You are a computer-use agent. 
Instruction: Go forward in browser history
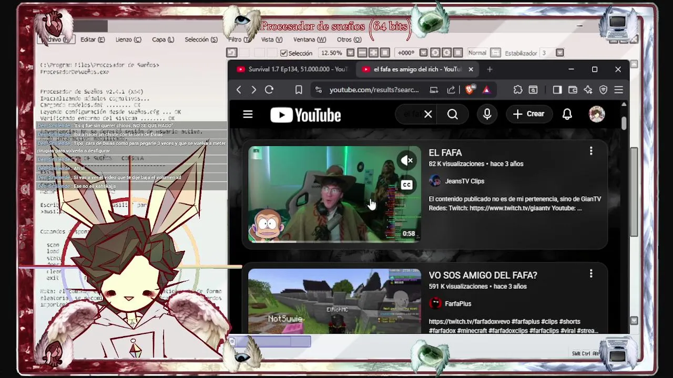click(253, 90)
